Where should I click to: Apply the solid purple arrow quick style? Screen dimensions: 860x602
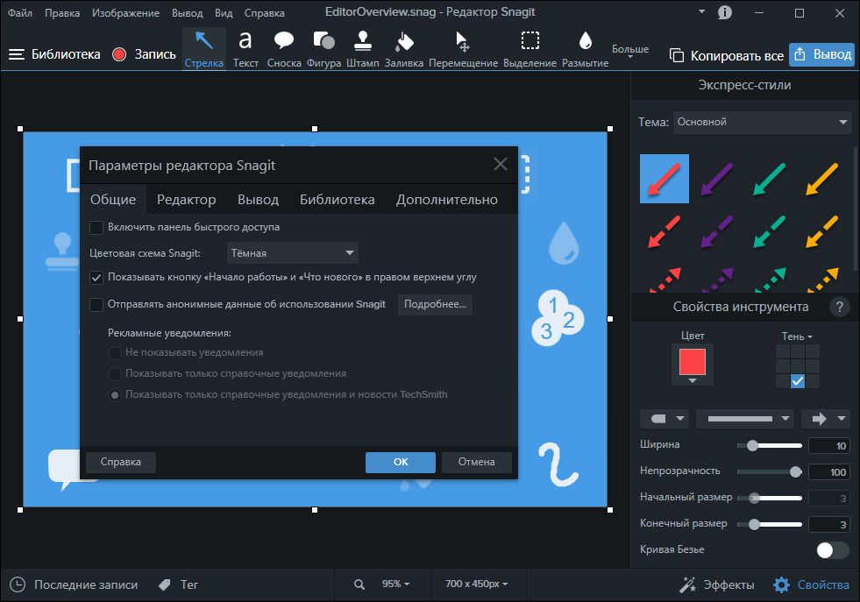point(717,179)
